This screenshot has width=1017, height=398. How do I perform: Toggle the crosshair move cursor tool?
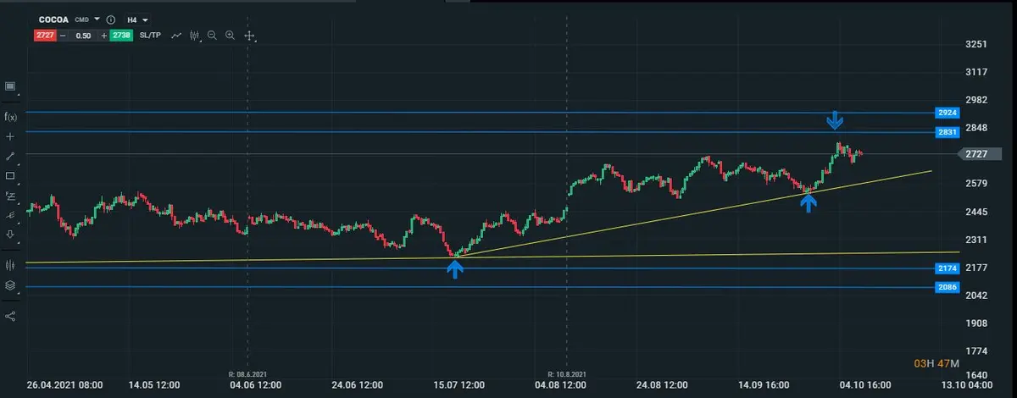(249, 36)
